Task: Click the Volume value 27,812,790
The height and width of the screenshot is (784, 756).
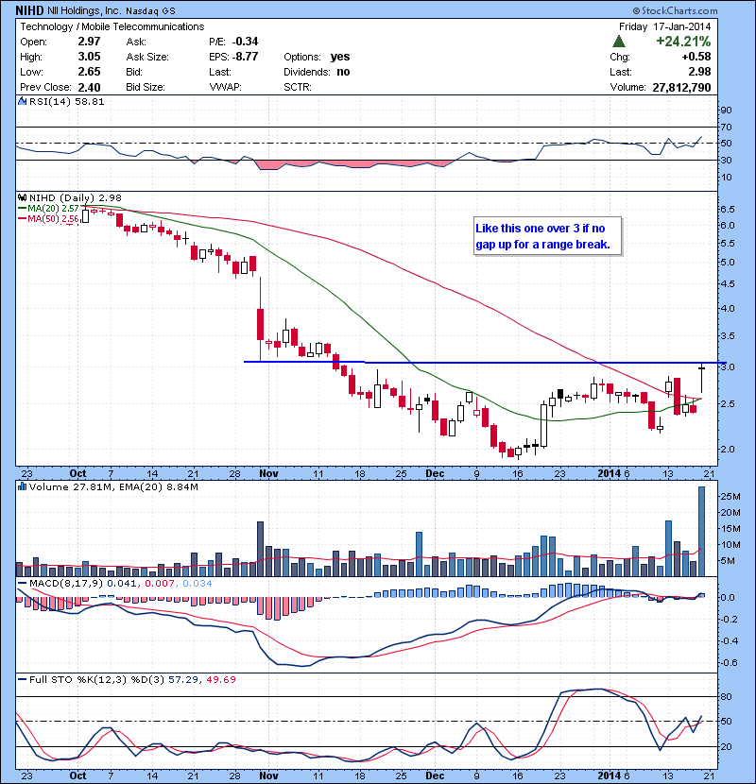Action: coord(681,88)
